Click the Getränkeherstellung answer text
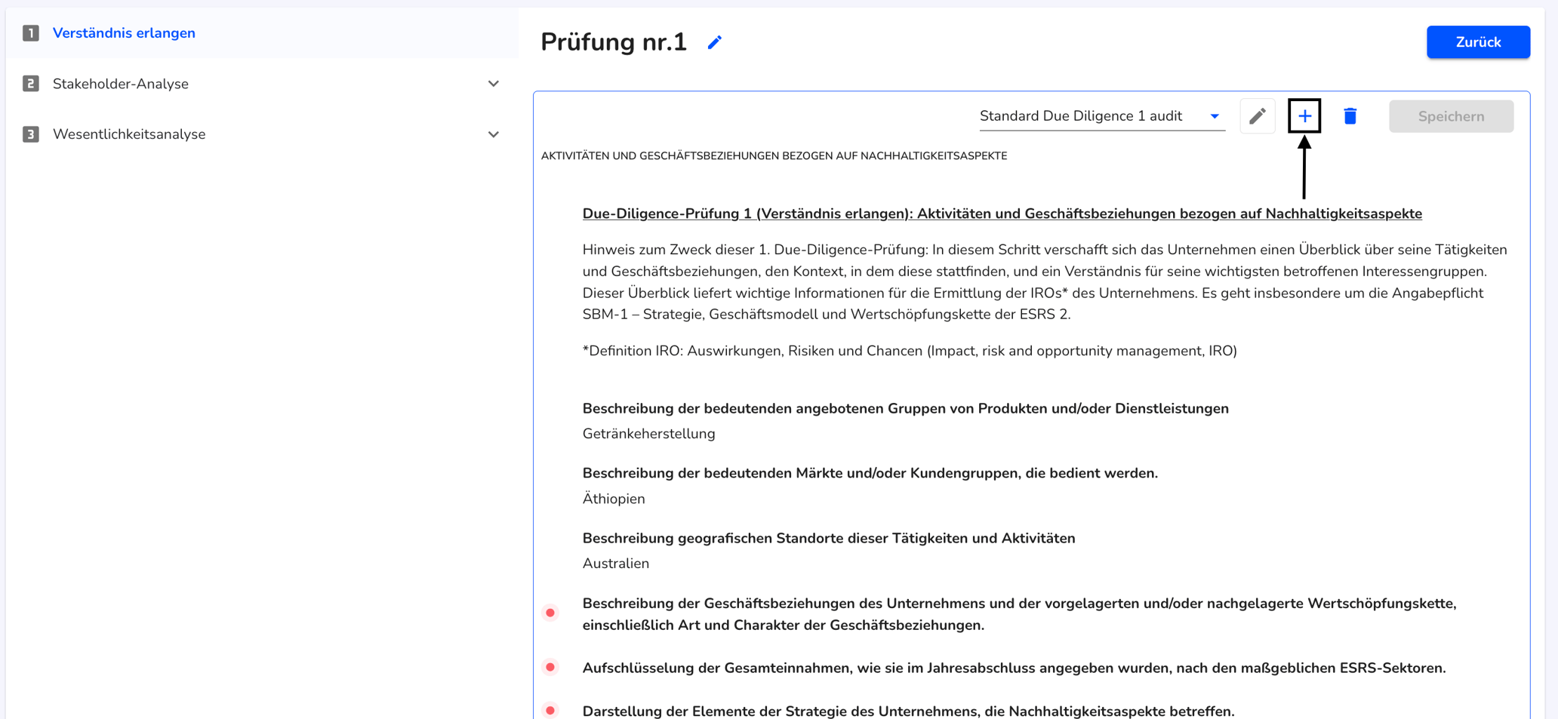This screenshot has width=1558, height=719. tap(648, 434)
